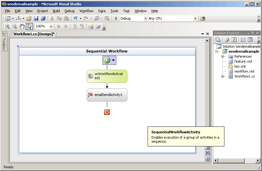The height and width of the screenshot is (171, 262).
Task: Click the designer vertical scrollbar up arrow
Action: pyautogui.click(x=207, y=40)
